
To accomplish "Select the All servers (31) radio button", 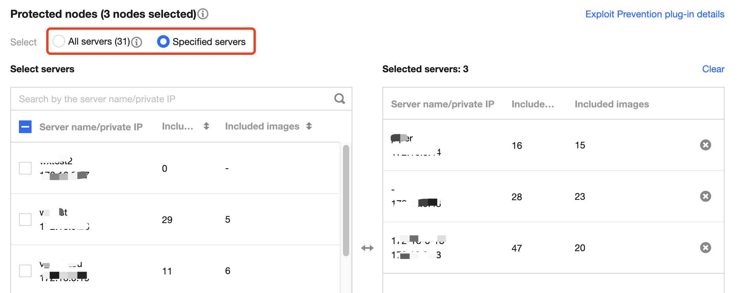I will tap(59, 41).
